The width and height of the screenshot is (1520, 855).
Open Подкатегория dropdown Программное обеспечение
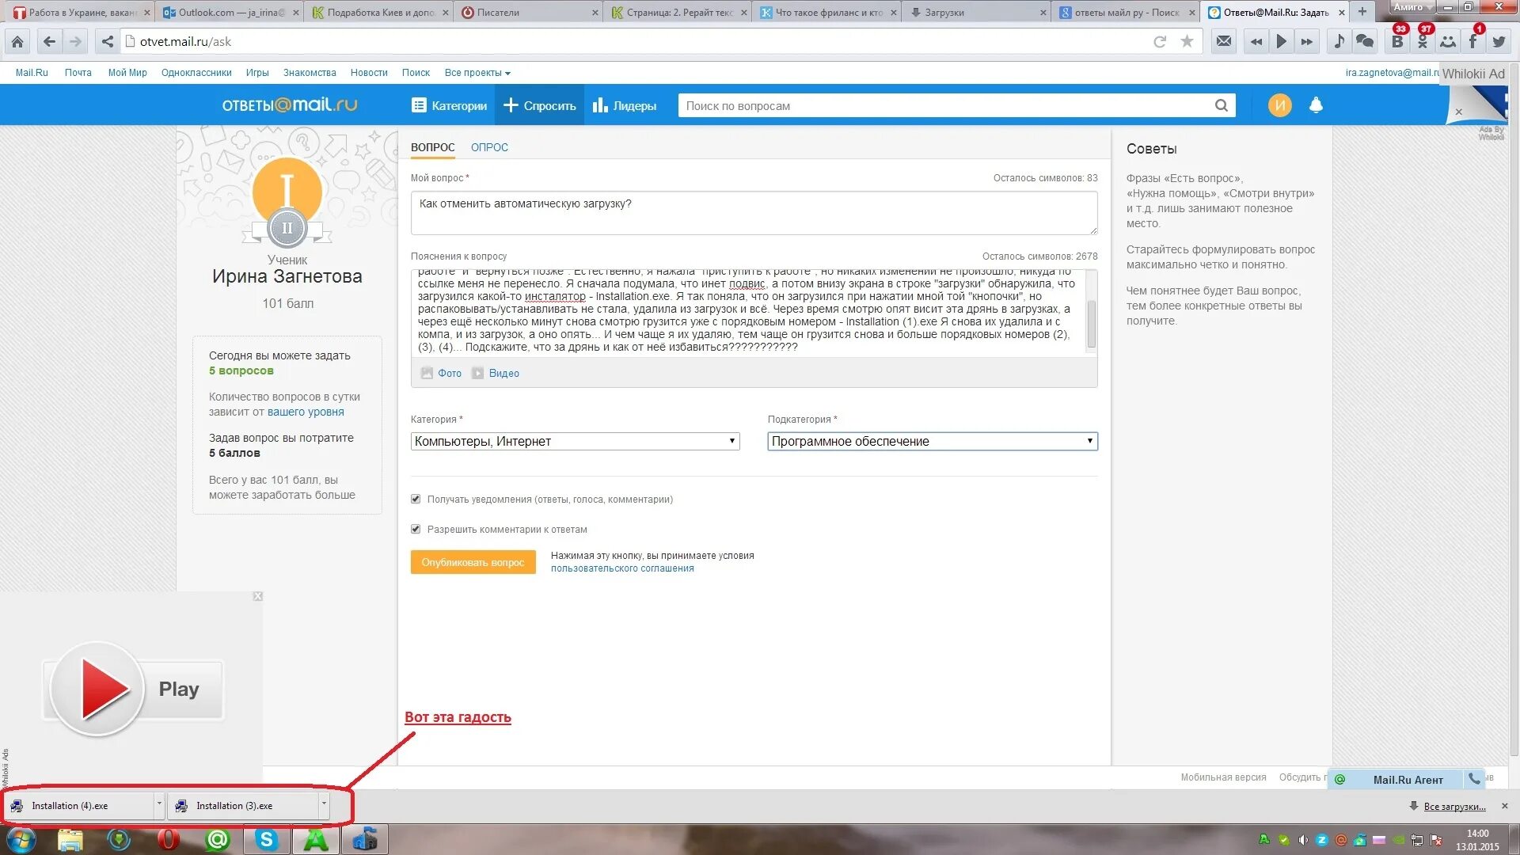click(933, 441)
